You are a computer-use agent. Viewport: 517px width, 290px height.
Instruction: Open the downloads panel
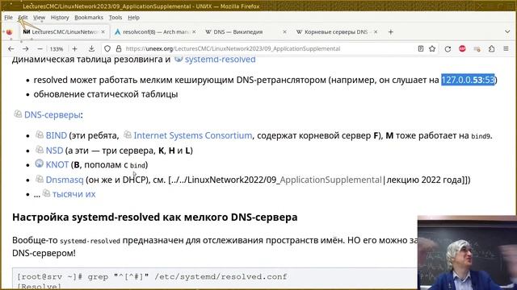tap(91, 48)
